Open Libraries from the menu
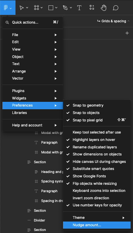 tap(33, 113)
